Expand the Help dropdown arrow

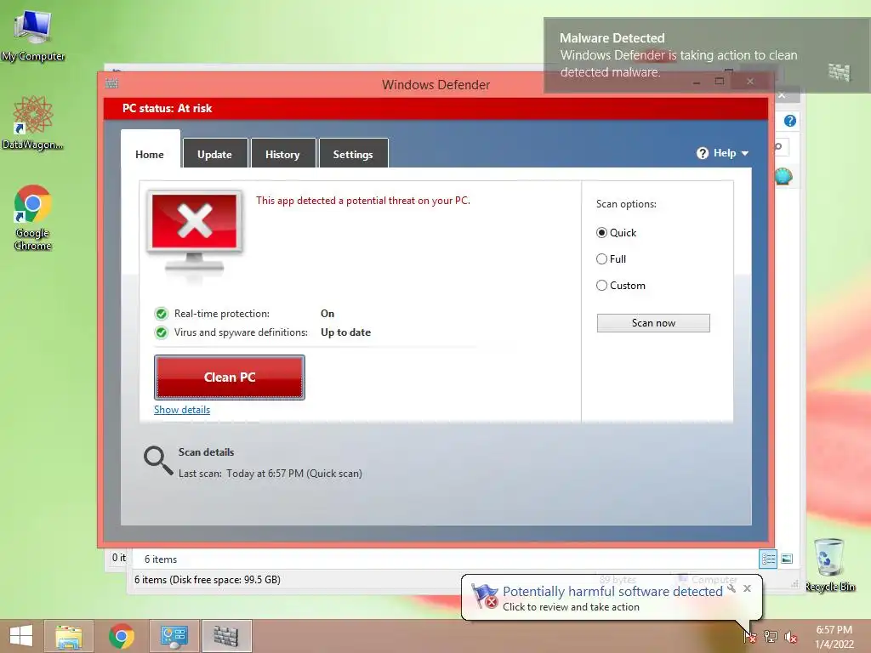point(745,153)
